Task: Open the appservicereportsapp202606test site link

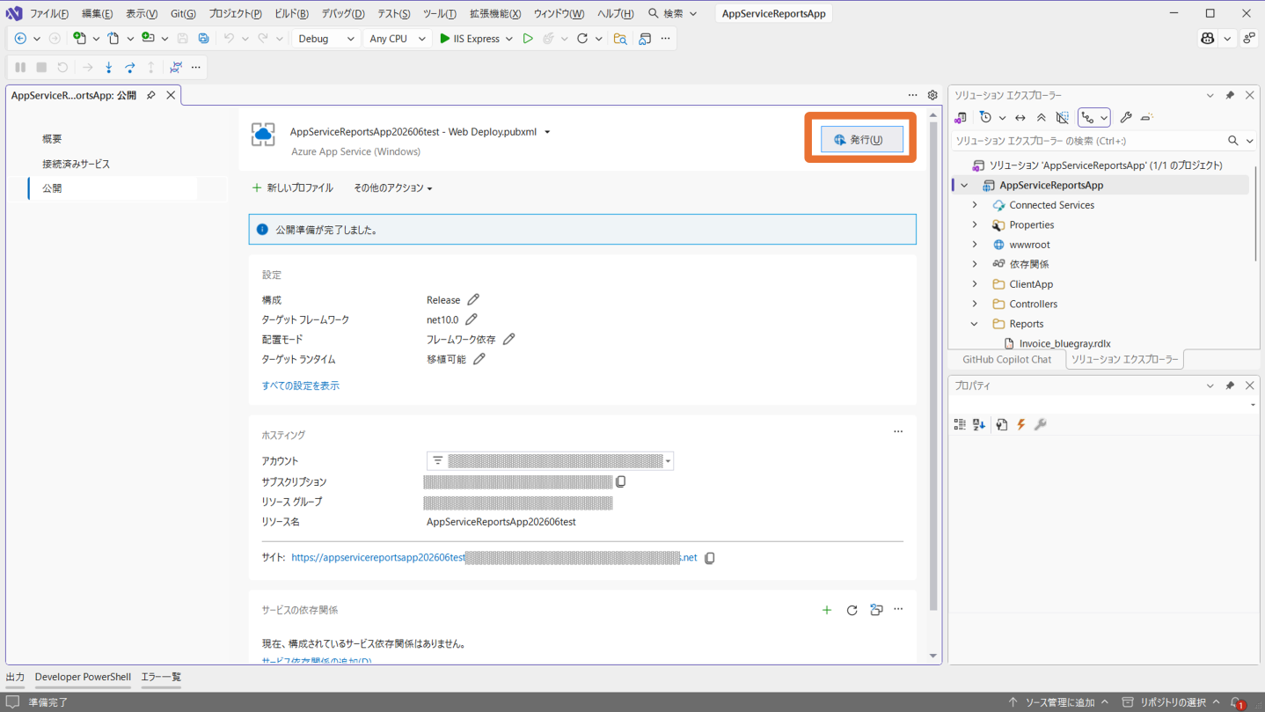Action: [x=494, y=558]
